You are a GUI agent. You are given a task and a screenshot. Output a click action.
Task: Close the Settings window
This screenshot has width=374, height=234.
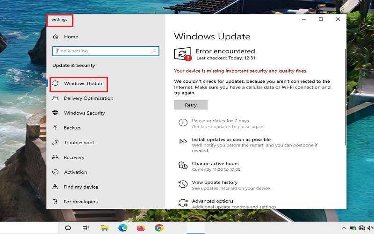pyautogui.click(x=338, y=19)
